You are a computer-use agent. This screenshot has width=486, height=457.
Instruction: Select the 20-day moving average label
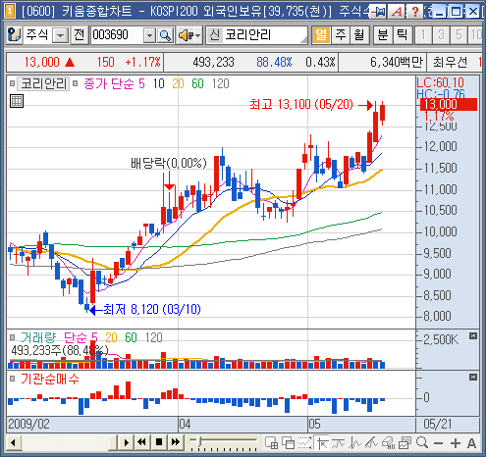[x=178, y=84]
